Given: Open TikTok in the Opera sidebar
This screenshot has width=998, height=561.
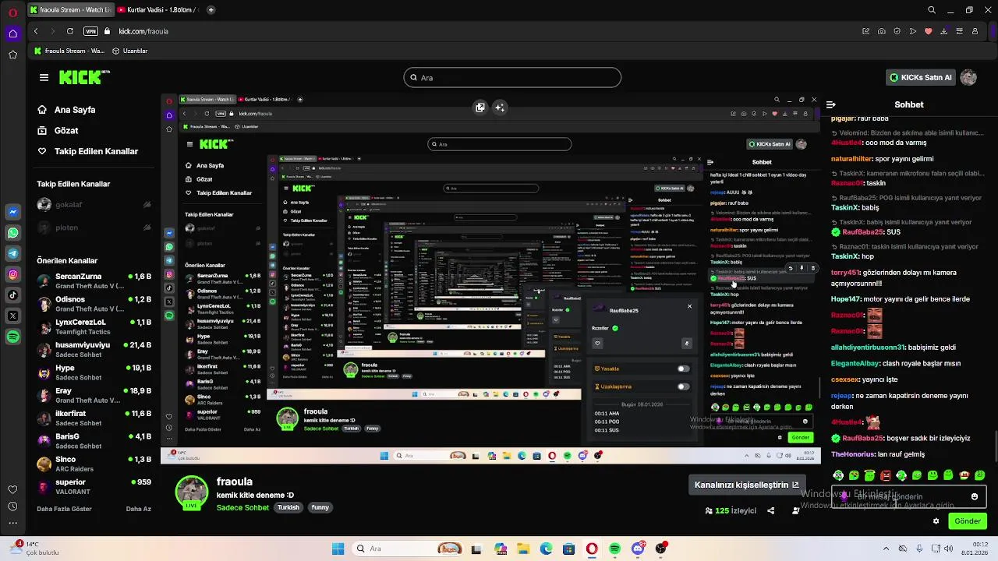Looking at the screenshot, I should [x=13, y=295].
